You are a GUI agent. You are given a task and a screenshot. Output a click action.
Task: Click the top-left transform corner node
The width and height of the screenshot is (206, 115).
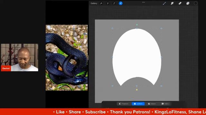112,28
